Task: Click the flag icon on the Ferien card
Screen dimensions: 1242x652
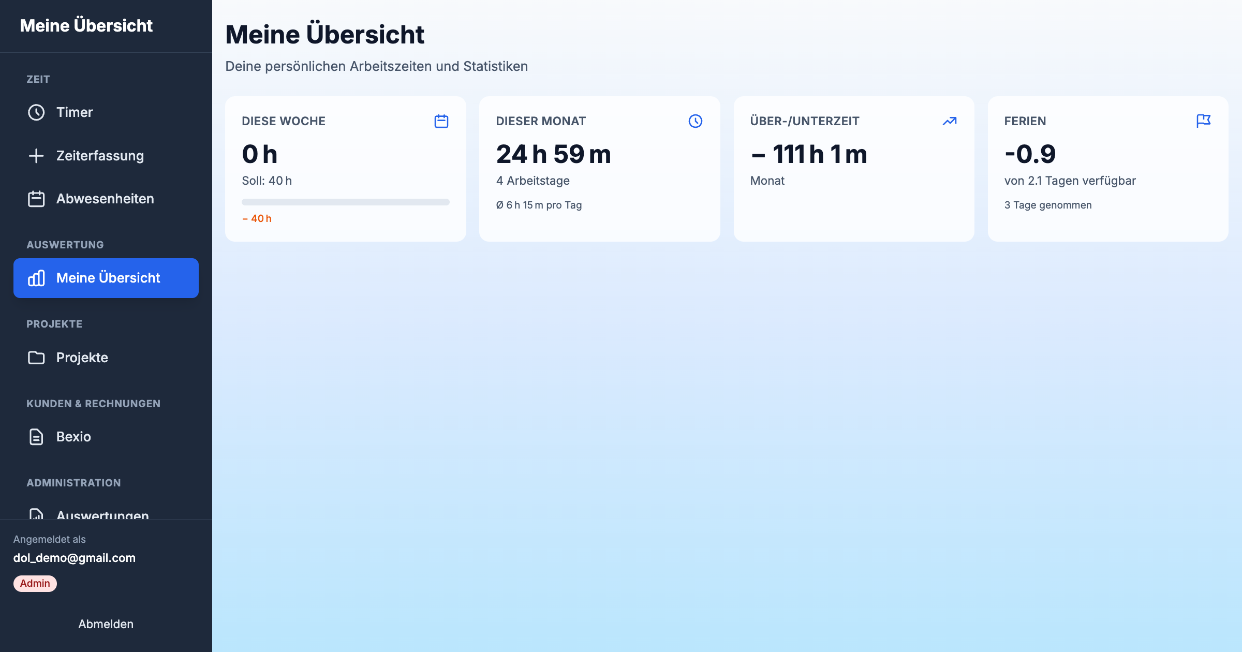Action: pos(1204,120)
